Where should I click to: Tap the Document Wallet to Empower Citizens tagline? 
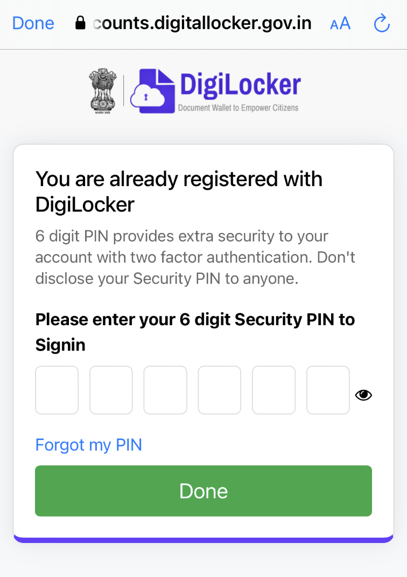238,108
